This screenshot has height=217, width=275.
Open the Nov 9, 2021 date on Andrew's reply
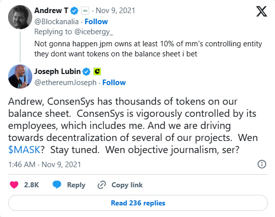point(115,11)
